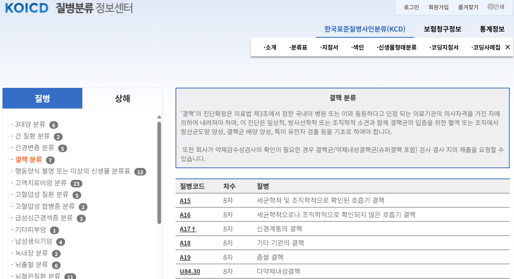Click the X to close the submenu bar
The image size is (514, 279).
click(x=508, y=47)
